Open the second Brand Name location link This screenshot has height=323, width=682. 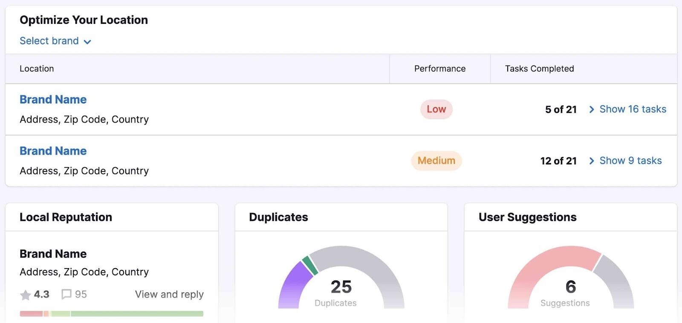[x=53, y=151]
